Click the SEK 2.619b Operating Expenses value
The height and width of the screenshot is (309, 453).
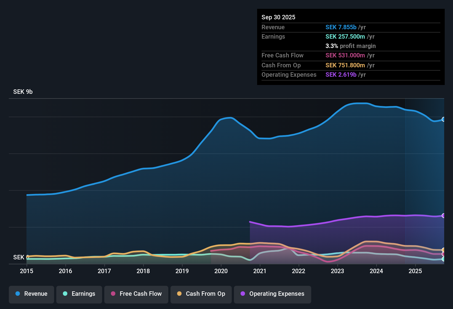341,74
